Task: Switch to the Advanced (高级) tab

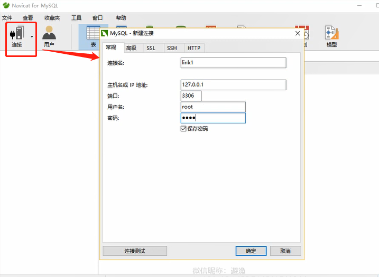Action: click(134, 48)
